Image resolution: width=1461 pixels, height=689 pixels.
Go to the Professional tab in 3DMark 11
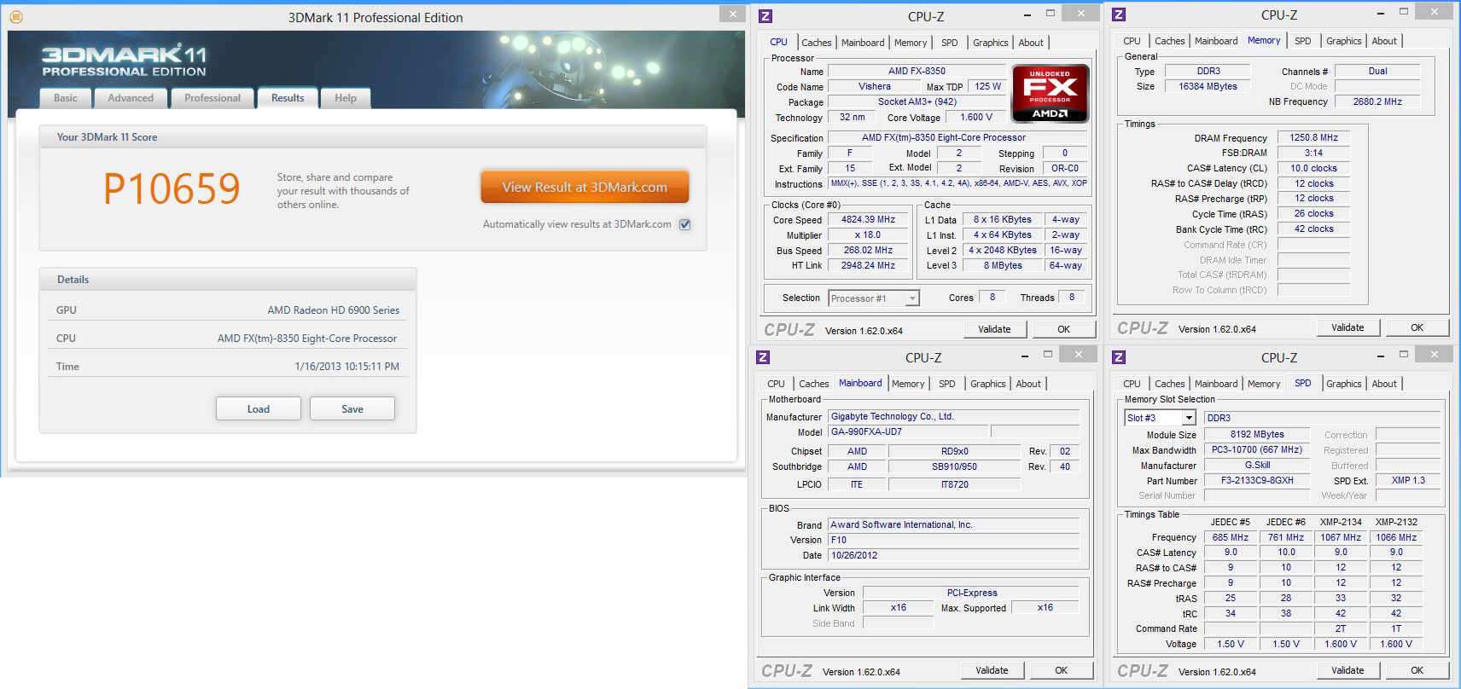(212, 98)
